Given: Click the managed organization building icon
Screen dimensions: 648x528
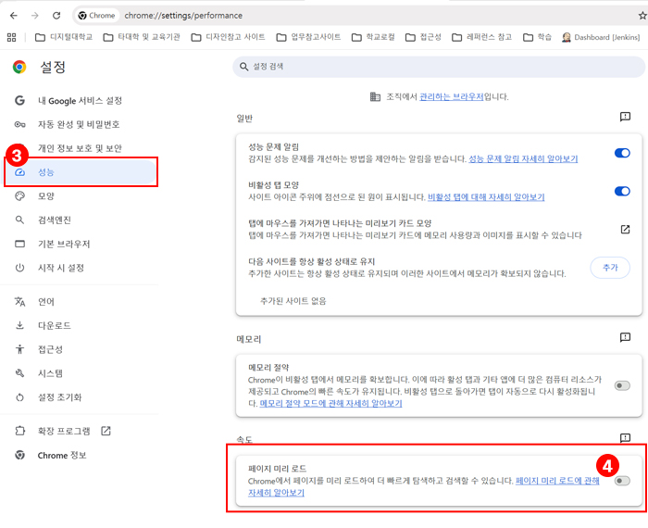Looking at the screenshot, I should (x=375, y=96).
